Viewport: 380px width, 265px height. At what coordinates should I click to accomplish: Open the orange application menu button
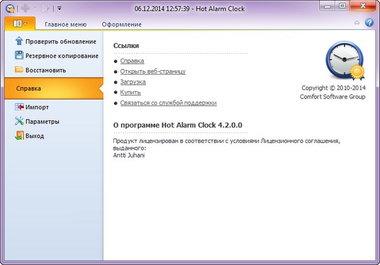20,23
